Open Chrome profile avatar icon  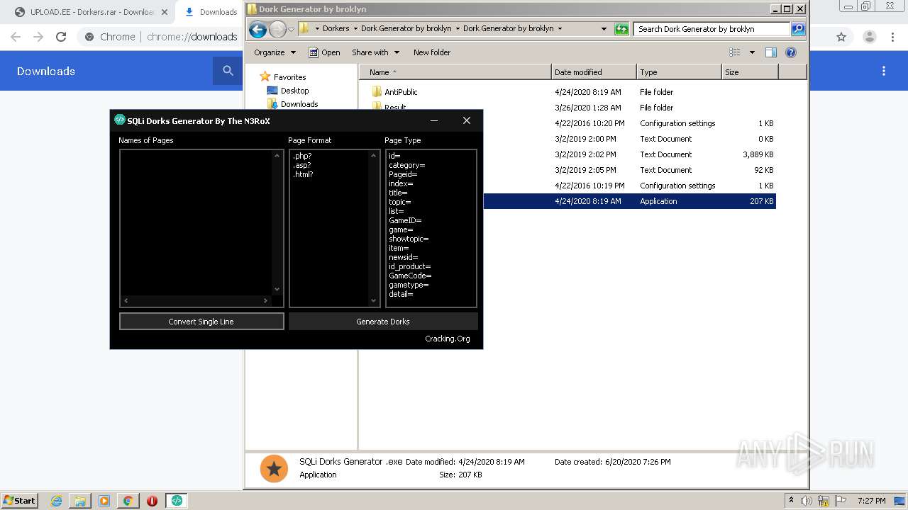tap(870, 37)
